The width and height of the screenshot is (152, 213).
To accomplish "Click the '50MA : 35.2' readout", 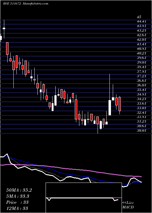I will point(19,190).
